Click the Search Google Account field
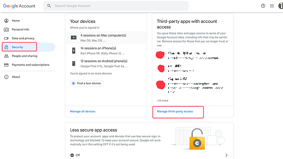Viewport: 283px width, 159px height. (116, 6)
